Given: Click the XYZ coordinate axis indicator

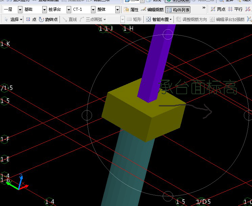Looking at the screenshot, I should tap(17, 182).
